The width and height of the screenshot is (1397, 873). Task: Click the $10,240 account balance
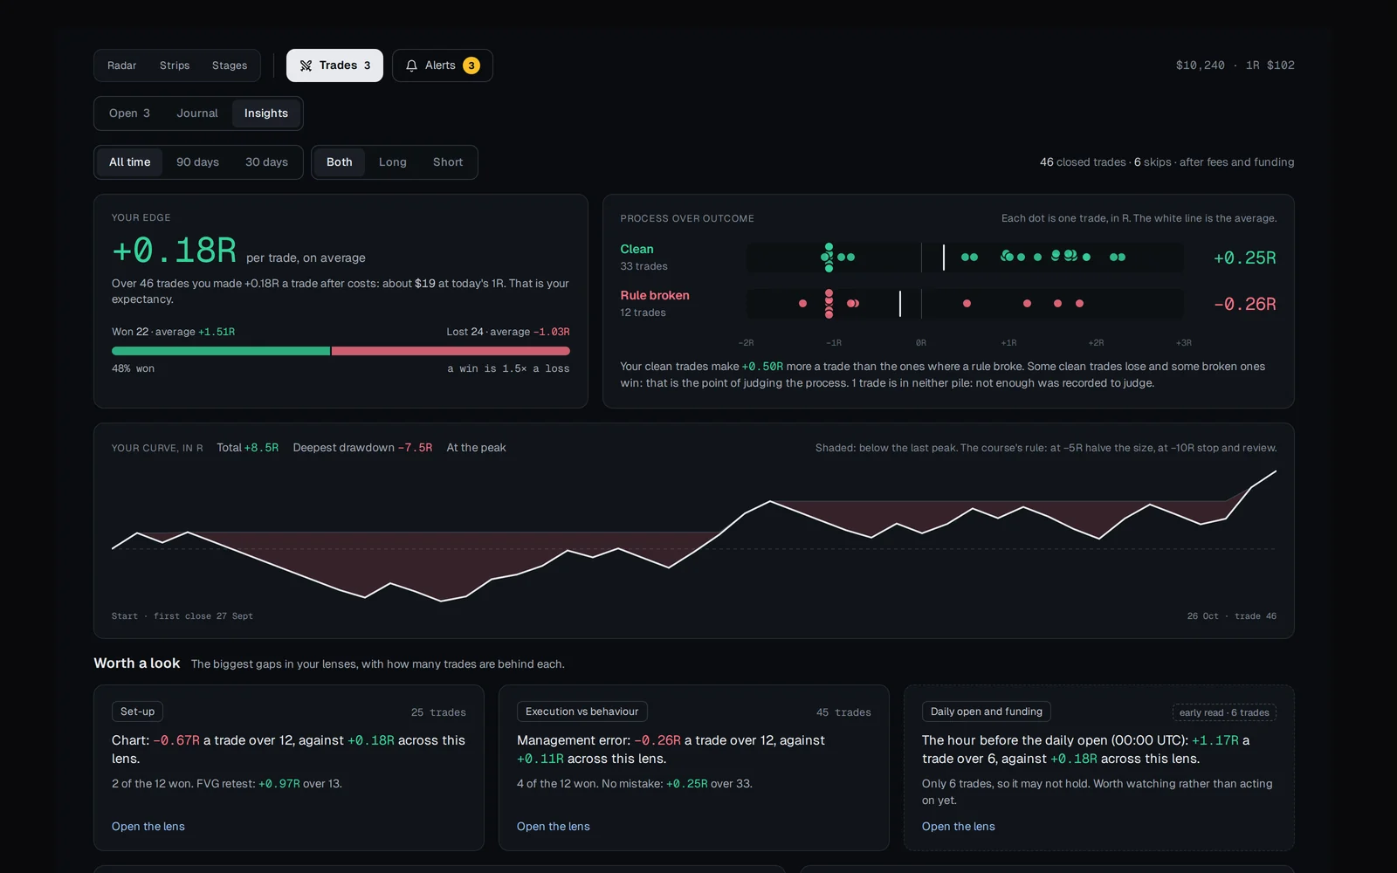(x=1200, y=65)
